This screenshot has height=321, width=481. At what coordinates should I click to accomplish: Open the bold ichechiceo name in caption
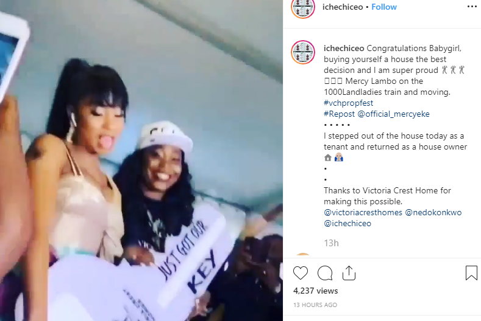[344, 49]
